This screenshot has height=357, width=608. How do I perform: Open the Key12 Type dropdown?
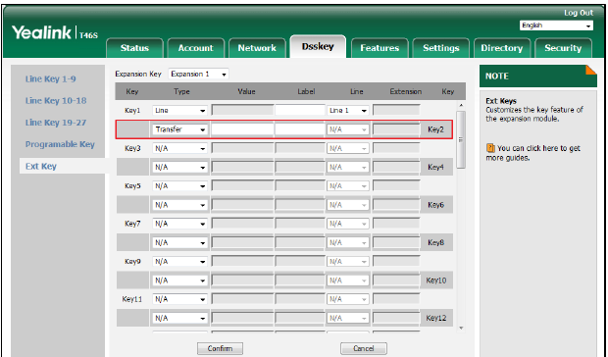point(179,318)
